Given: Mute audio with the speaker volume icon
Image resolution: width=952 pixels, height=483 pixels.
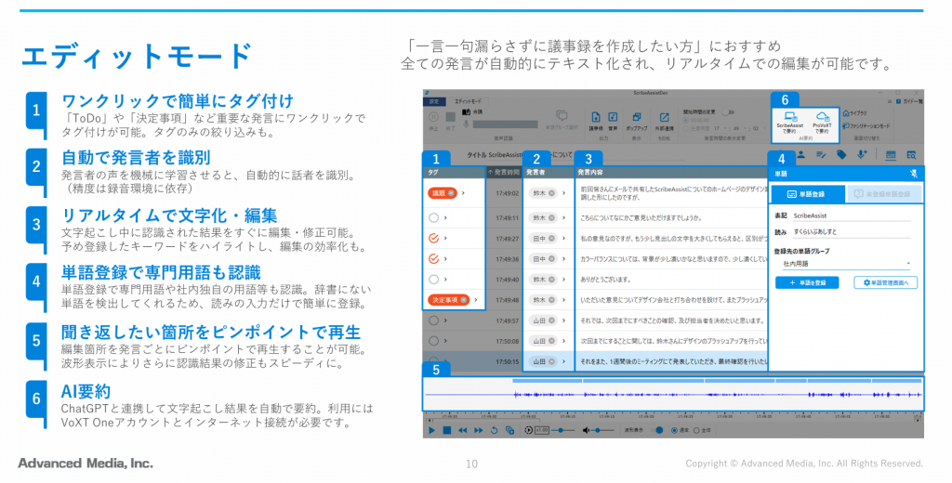Looking at the screenshot, I should pos(586,430).
